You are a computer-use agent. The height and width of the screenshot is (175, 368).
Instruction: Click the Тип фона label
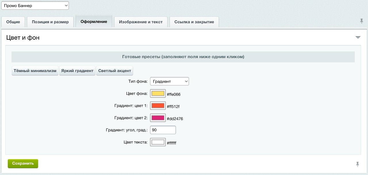138,81
